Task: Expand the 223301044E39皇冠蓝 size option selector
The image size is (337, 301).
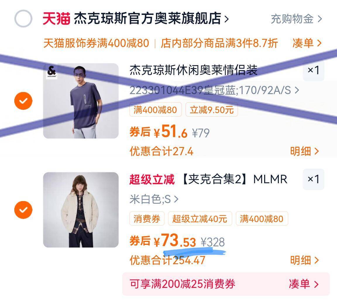Action: pos(214,90)
